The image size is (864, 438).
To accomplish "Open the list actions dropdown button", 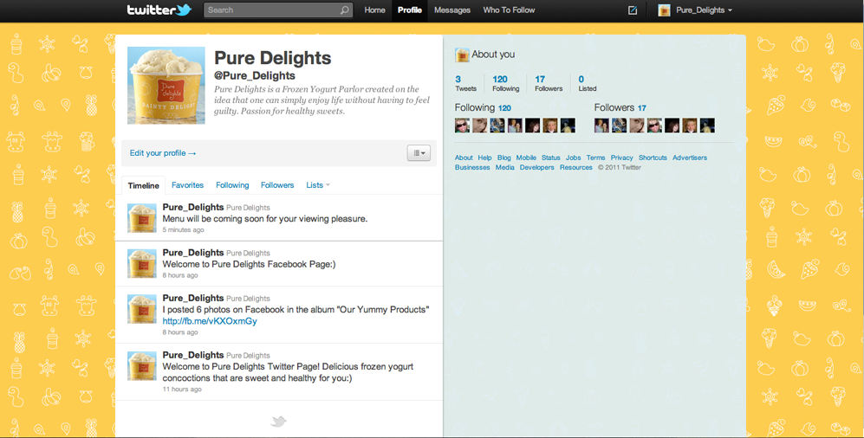I will (419, 153).
